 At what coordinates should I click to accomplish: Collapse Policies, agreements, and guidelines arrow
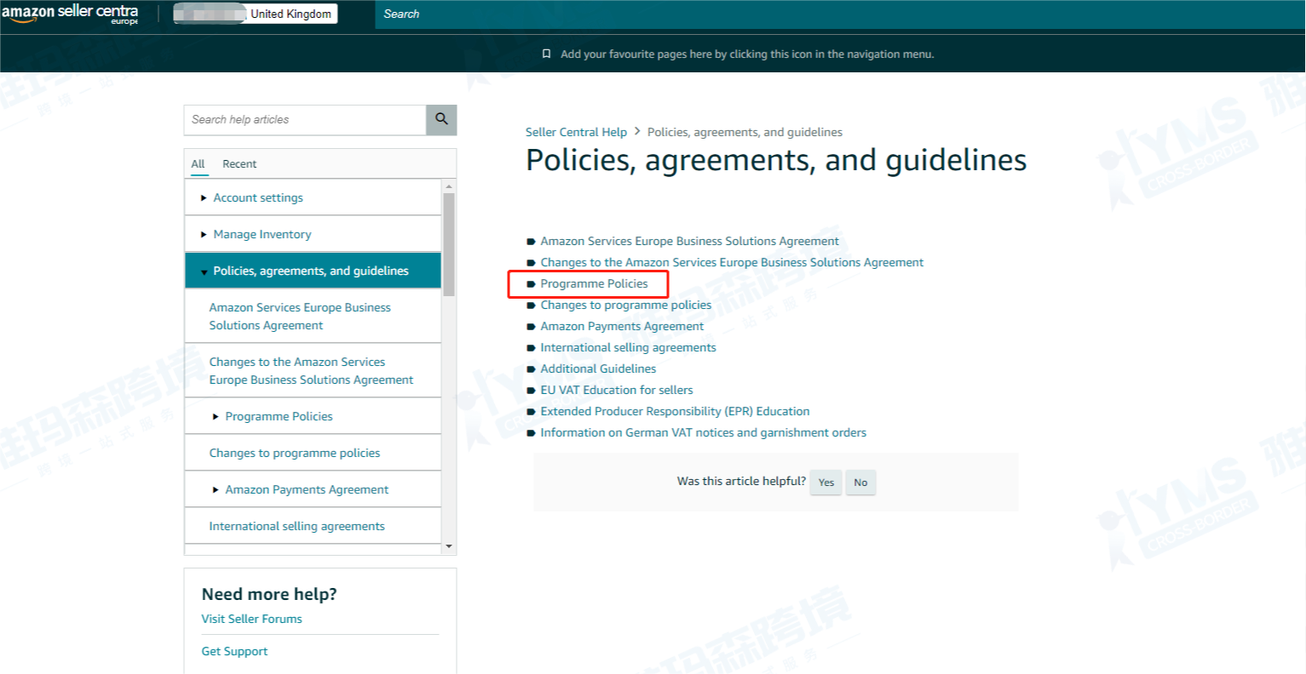pyautogui.click(x=204, y=271)
